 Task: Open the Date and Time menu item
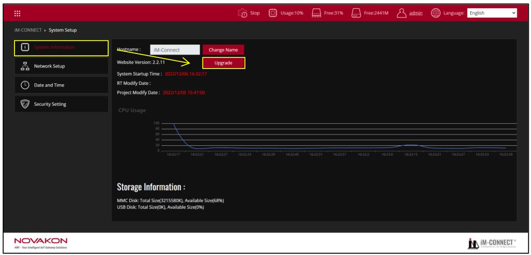pyautogui.click(x=61, y=85)
